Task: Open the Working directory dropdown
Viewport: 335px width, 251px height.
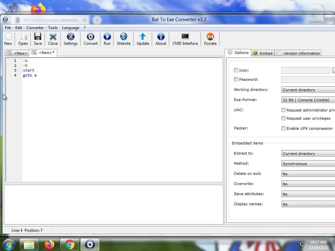Action: click(x=308, y=90)
